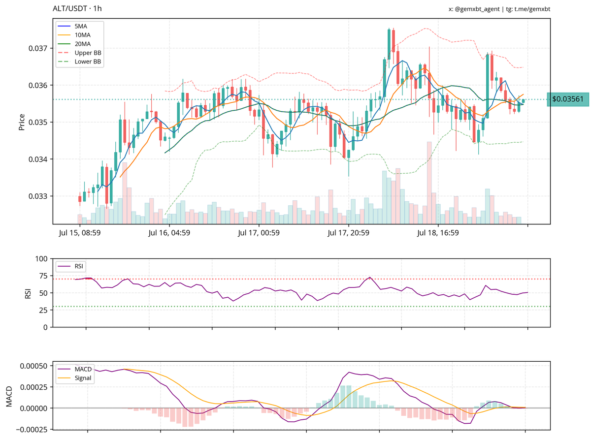The height and width of the screenshot is (439, 591).
Task: Click the green 20MA legend line swatch
Action: pos(64,44)
